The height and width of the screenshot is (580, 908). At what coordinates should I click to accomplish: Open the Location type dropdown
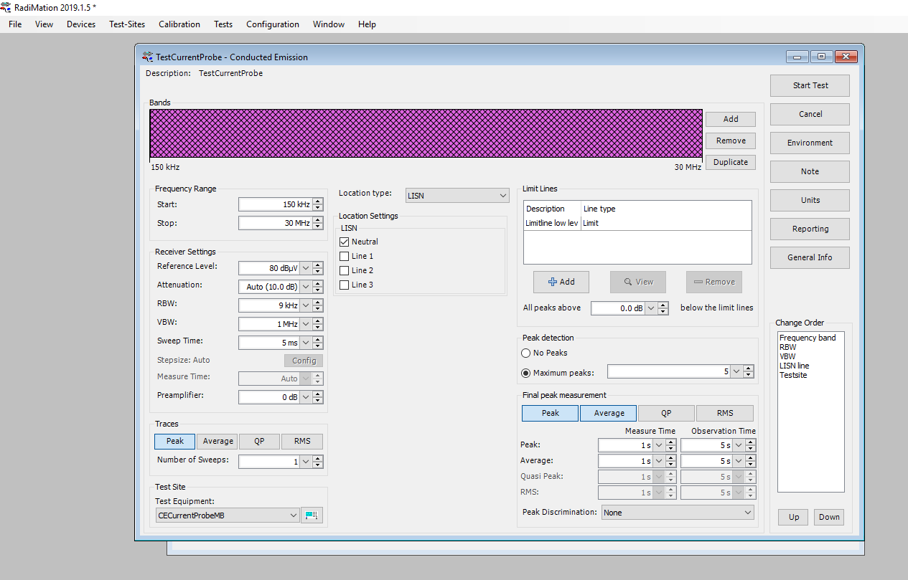click(457, 196)
